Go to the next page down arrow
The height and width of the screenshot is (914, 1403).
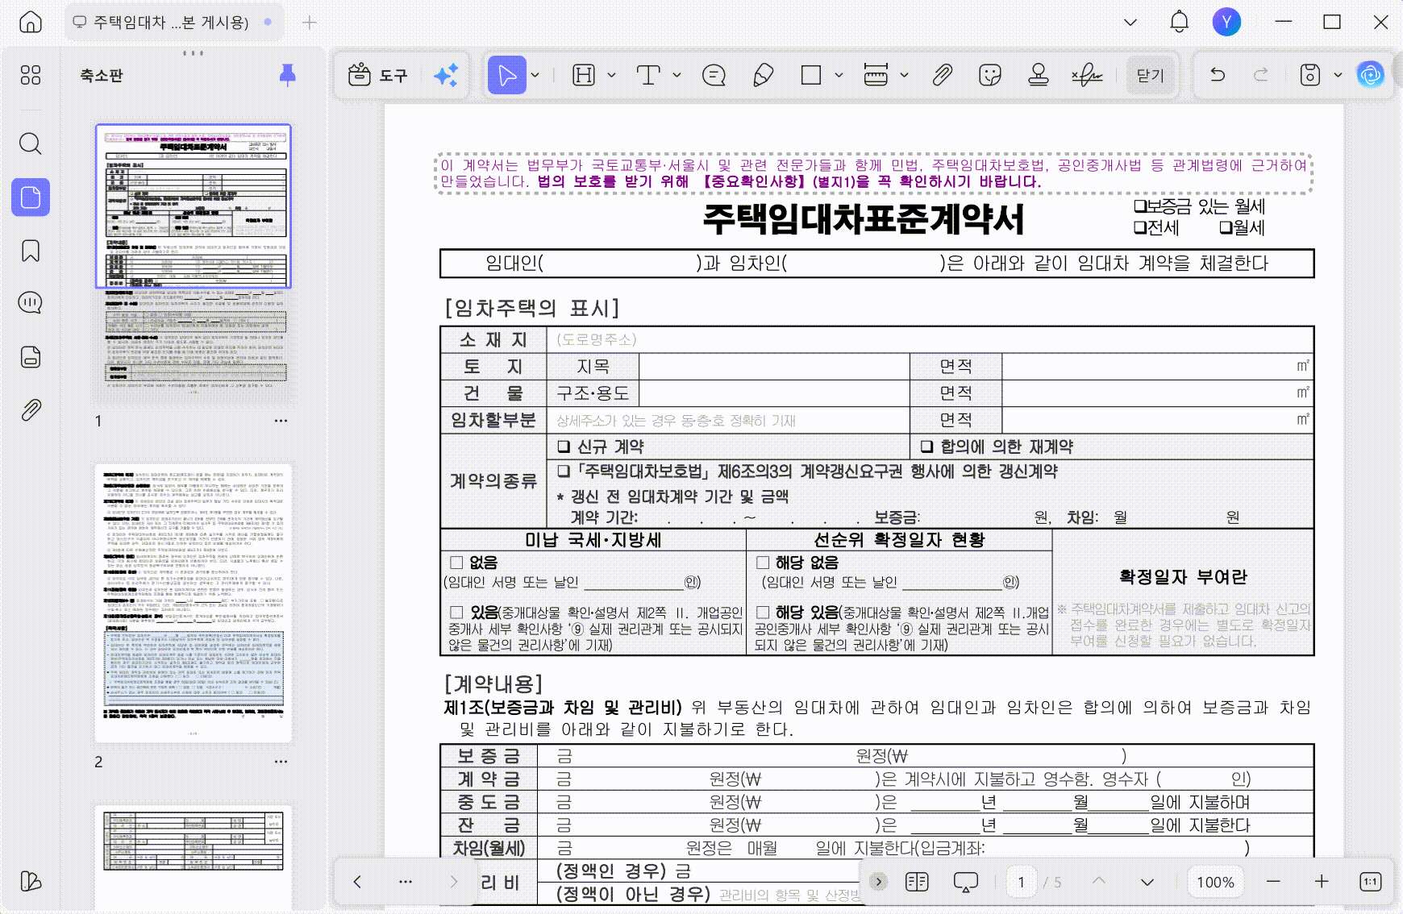point(1147,882)
